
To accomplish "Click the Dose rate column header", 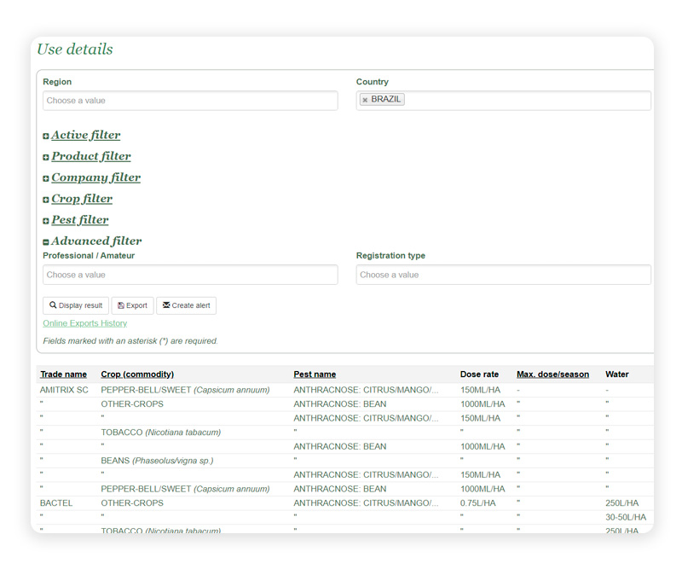I will tap(479, 374).
